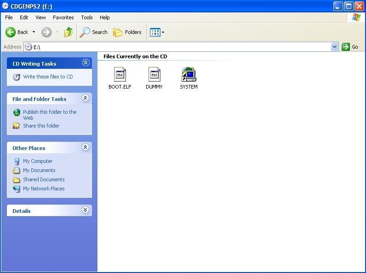This screenshot has width=366, height=273.
Task: Expand the Details panel
Action: point(85,210)
